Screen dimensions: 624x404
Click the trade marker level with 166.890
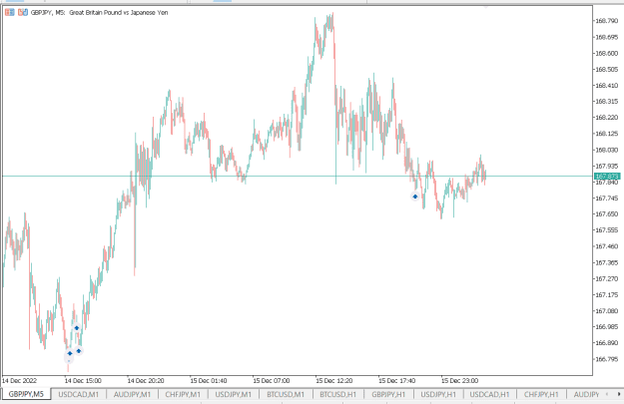(x=79, y=351)
